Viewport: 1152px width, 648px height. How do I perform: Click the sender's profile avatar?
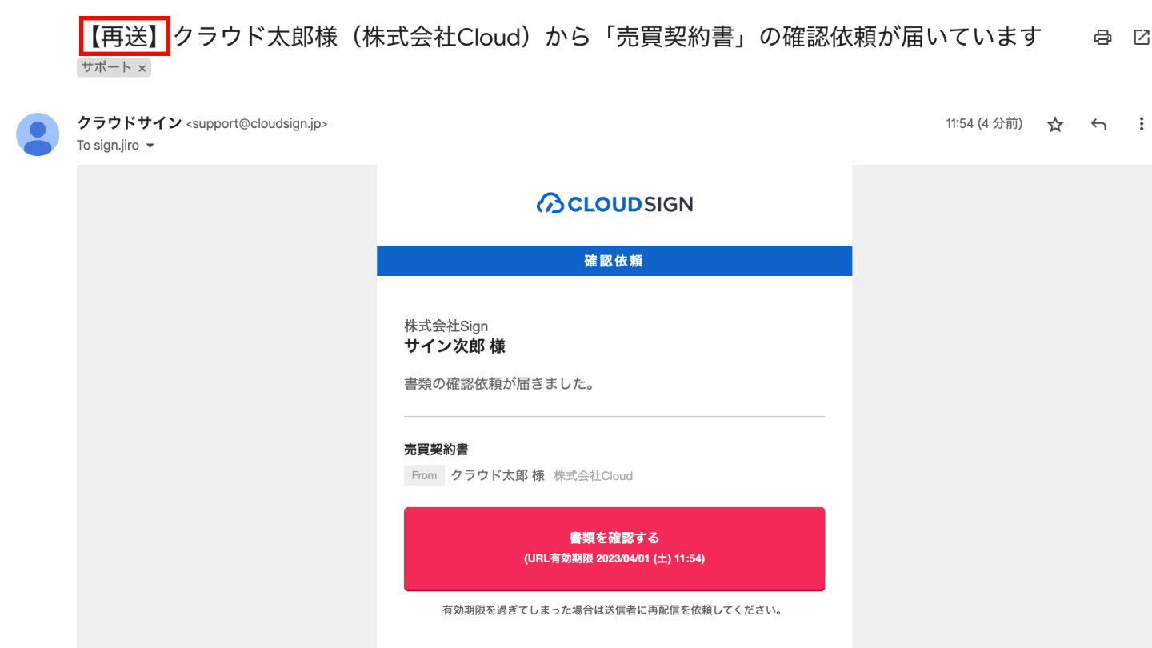click(38, 134)
